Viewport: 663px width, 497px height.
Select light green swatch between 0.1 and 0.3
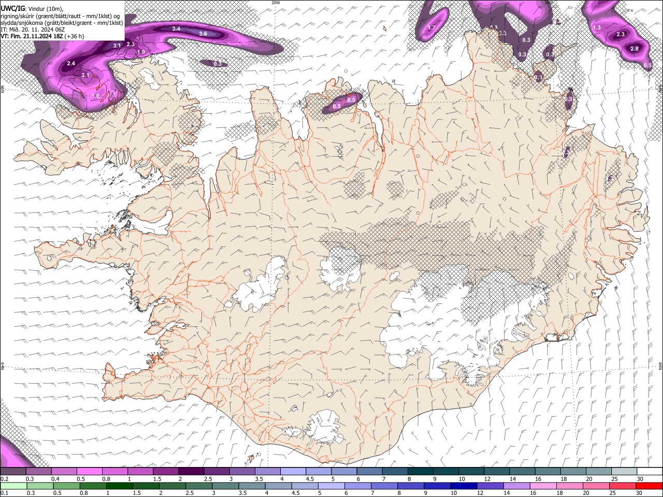pos(13,486)
